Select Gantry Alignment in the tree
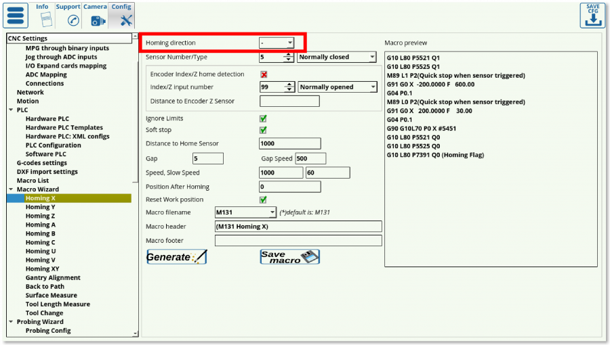Screen dimensions: 610x345 click(53, 277)
